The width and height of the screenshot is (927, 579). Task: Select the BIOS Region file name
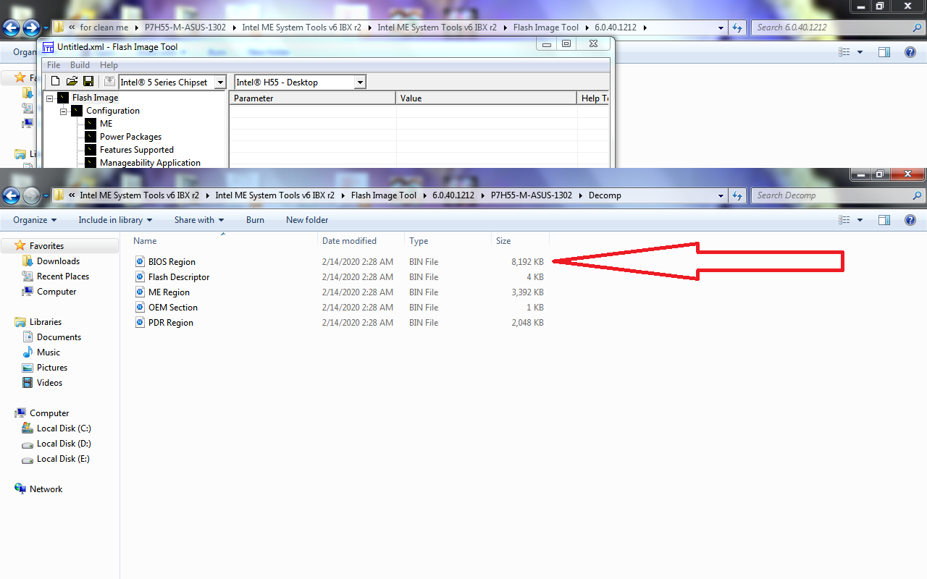pos(172,262)
